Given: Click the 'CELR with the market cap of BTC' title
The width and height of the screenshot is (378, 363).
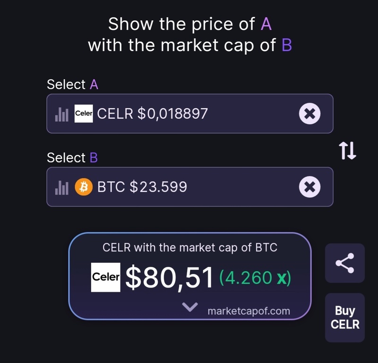Looking at the screenshot, I should 190,248.
